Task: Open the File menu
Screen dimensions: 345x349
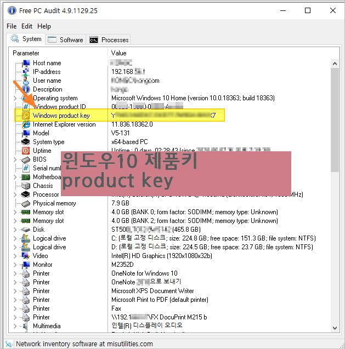Action: click(x=12, y=26)
